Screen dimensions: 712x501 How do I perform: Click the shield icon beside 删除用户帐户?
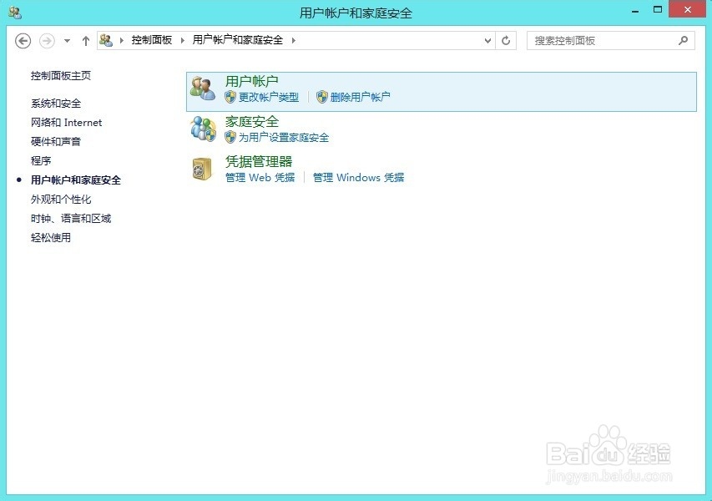pyautogui.click(x=322, y=97)
